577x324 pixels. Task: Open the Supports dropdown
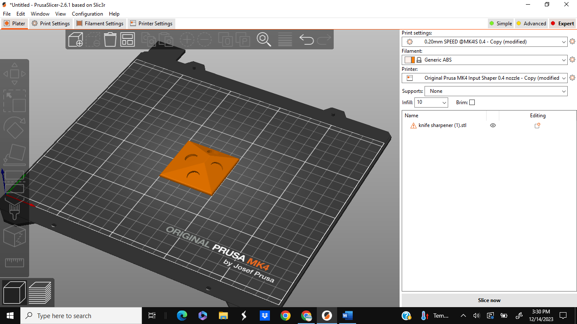pos(496,91)
